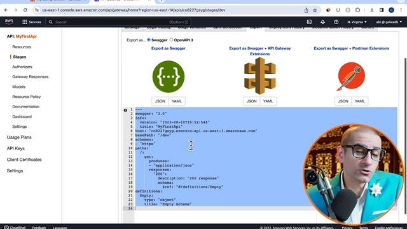Click the host line in YAML output
The width and height of the screenshot is (407, 229).
tap(196, 131)
